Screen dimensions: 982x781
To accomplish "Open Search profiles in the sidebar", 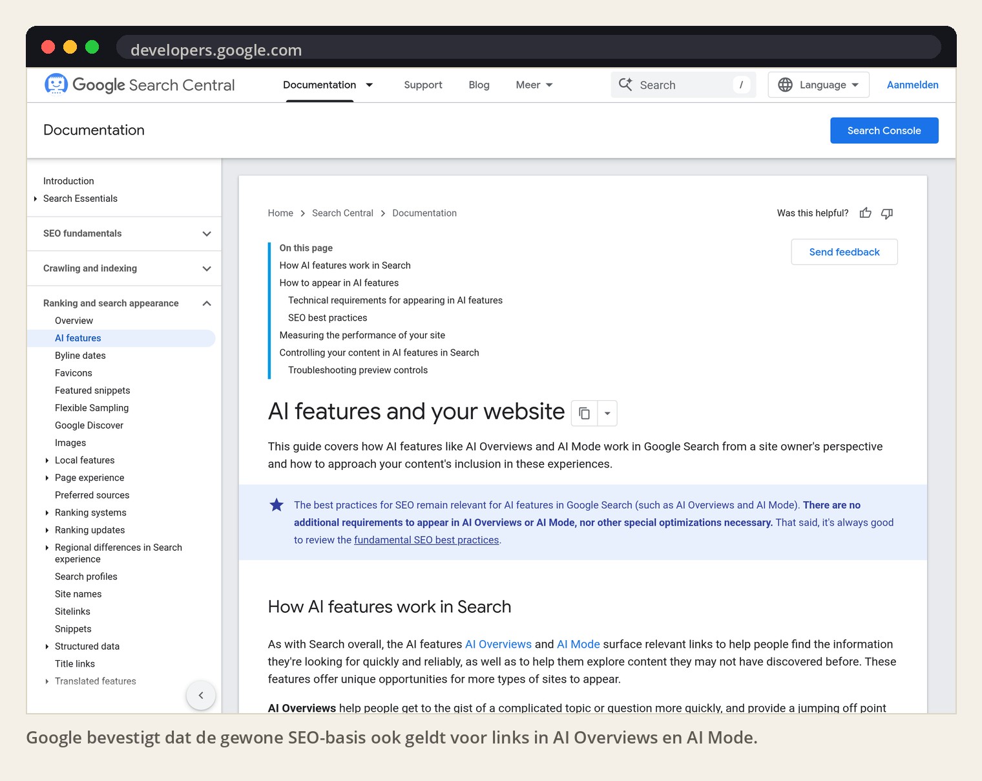I will pos(86,577).
